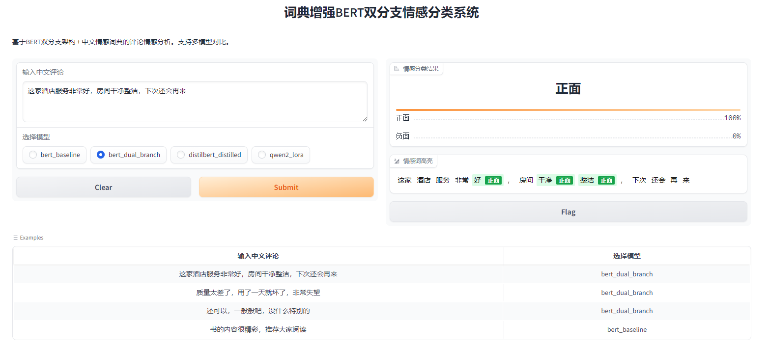Choose the qwen2_lora model radio button

click(x=262, y=155)
